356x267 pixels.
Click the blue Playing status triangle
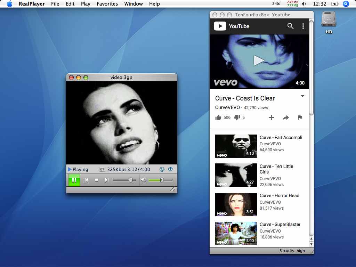point(70,169)
